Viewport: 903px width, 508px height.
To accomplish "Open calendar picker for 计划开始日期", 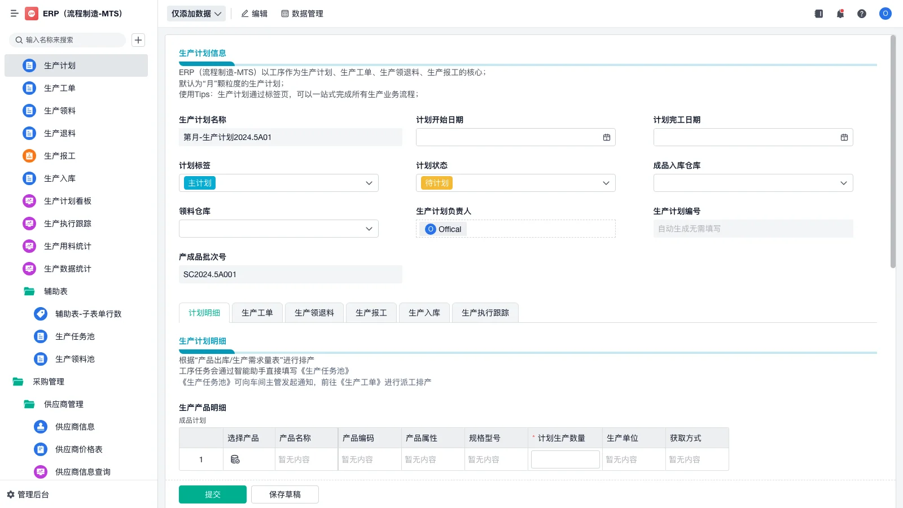I will 607,137.
